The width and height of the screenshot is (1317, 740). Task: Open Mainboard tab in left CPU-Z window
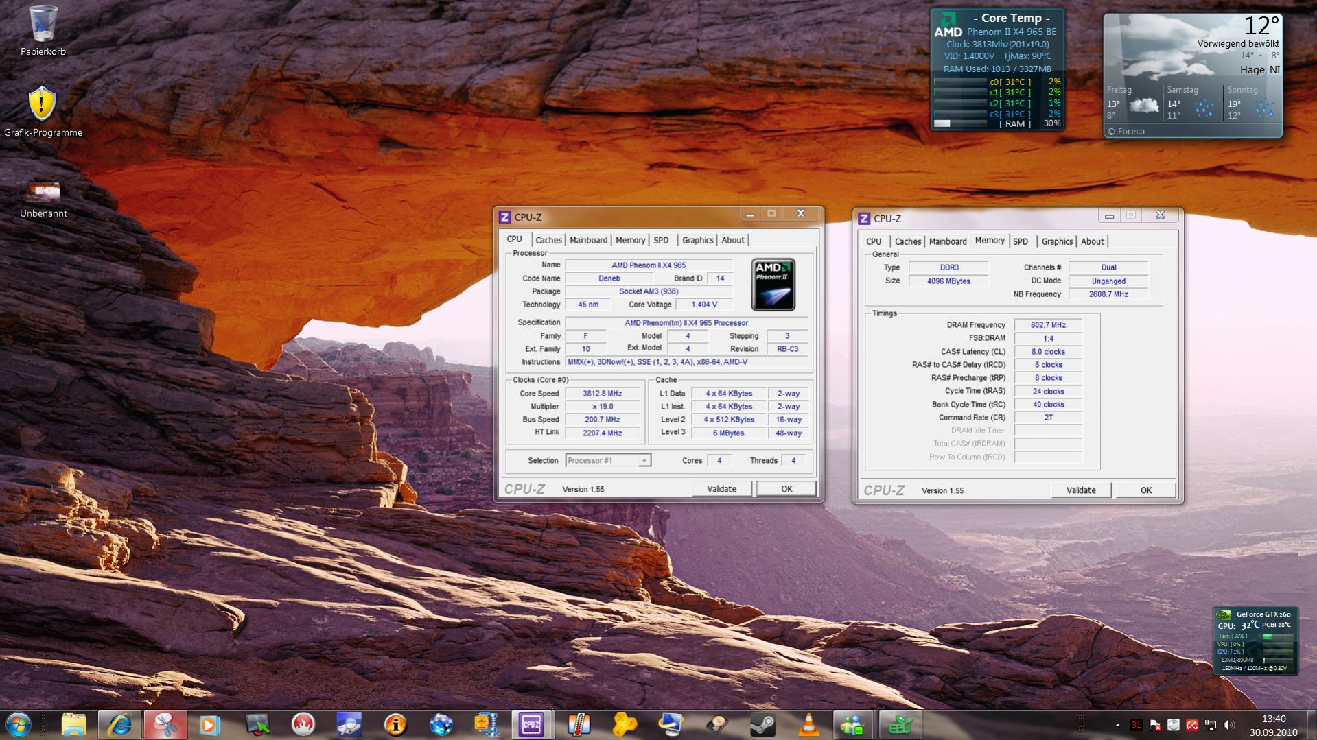(588, 240)
